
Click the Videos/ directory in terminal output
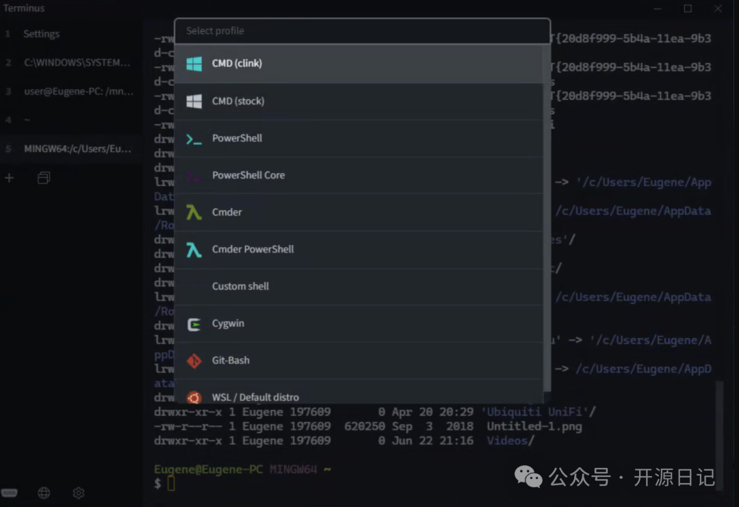(x=510, y=441)
